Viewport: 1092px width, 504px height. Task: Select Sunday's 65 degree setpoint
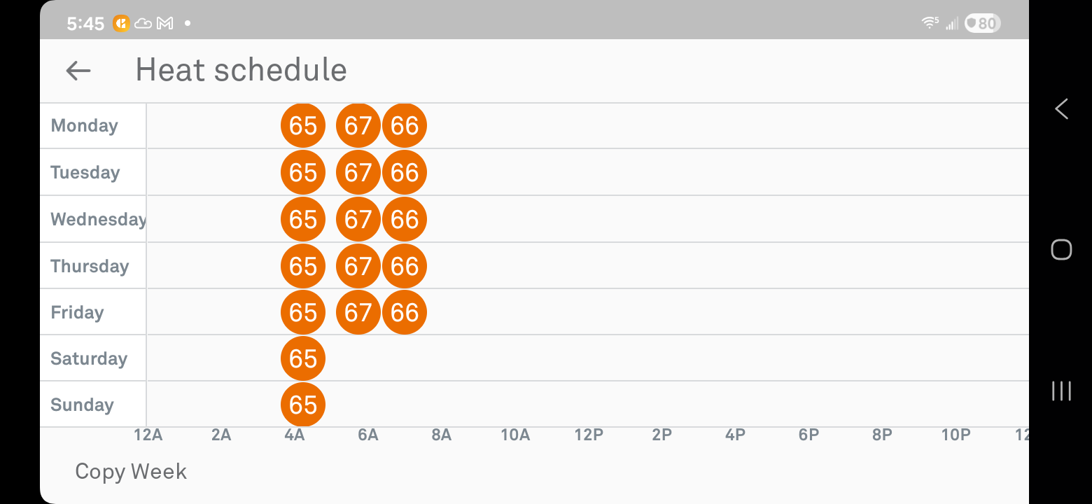coord(303,405)
